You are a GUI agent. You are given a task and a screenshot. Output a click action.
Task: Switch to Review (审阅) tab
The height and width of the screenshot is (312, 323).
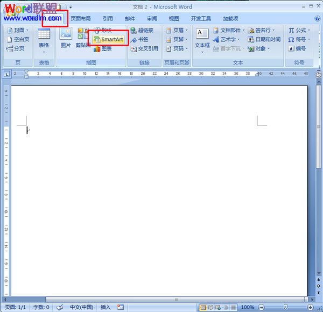pos(152,18)
